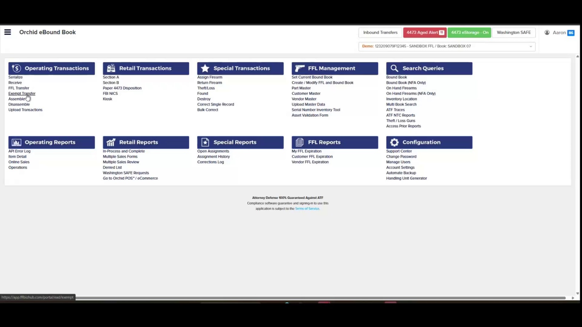Open Handling Unit Generator link
The height and width of the screenshot is (327, 582).
(x=406, y=178)
